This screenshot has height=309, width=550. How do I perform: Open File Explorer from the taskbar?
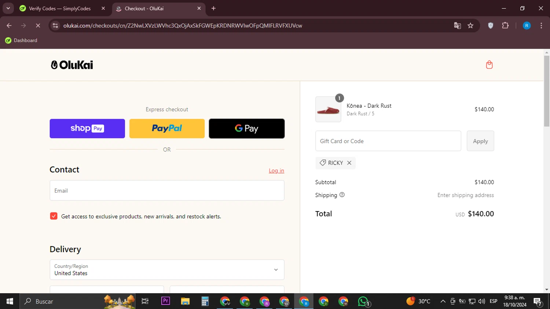(x=185, y=301)
